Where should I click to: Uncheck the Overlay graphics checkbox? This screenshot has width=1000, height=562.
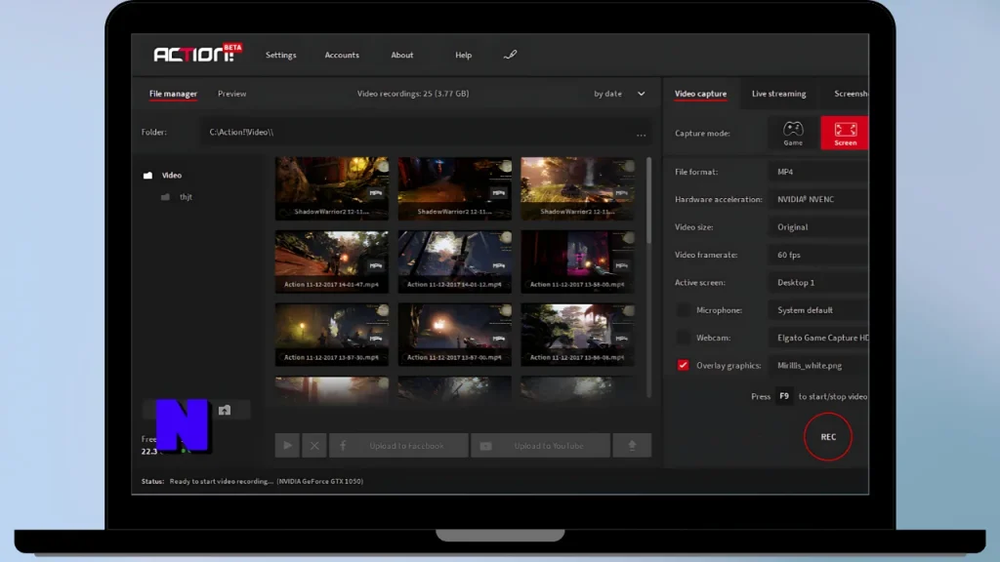click(683, 365)
